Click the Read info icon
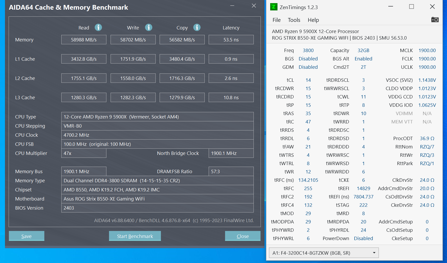The height and width of the screenshot is (263, 447). click(x=98, y=27)
